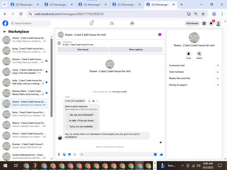Open Marcia conversation in chat list
Screen dimensions: 227x170
tap(25, 125)
